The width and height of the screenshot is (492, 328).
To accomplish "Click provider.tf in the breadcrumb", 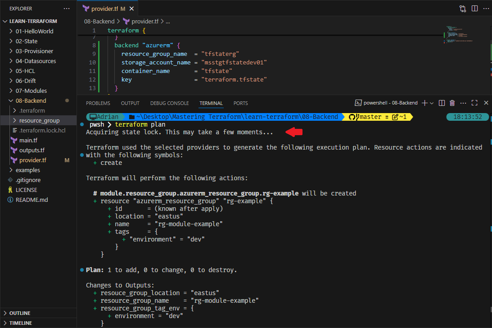I will click(141, 21).
